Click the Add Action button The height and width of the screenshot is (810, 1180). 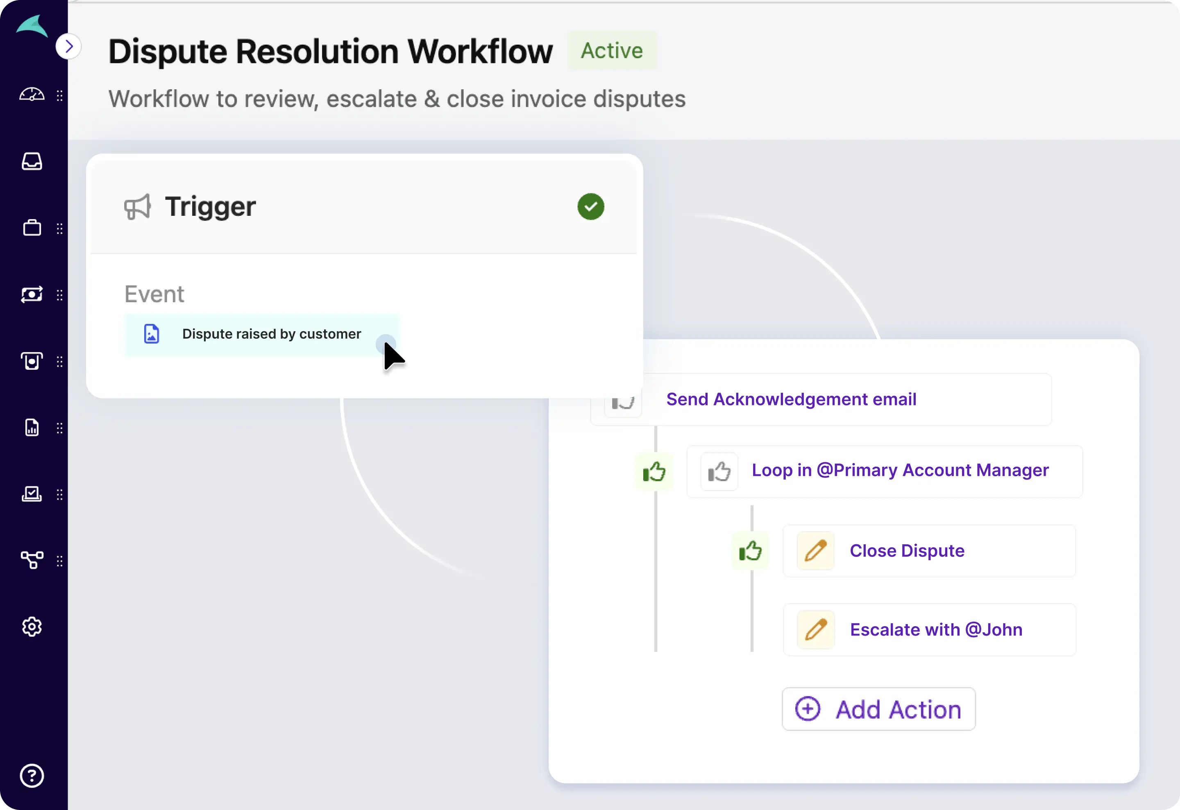[878, 709]
